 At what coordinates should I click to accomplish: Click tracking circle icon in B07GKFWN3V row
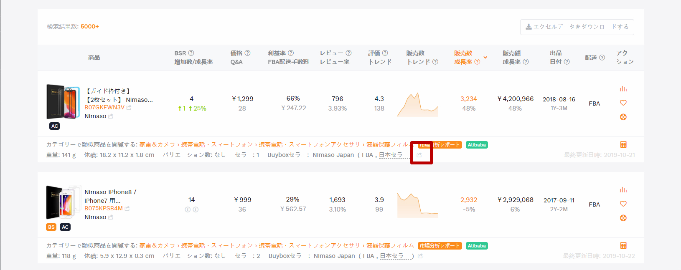click(x=623, y=117)
